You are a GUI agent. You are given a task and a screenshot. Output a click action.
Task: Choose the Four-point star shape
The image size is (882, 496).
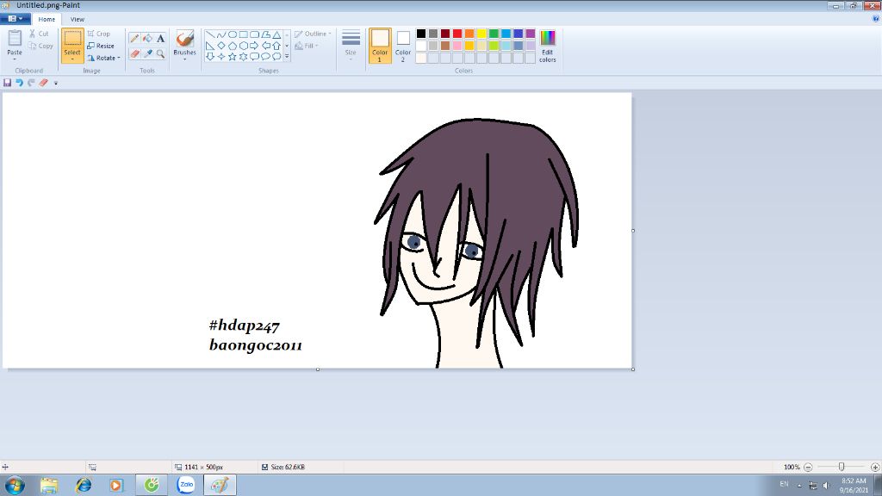pos(221,56)
